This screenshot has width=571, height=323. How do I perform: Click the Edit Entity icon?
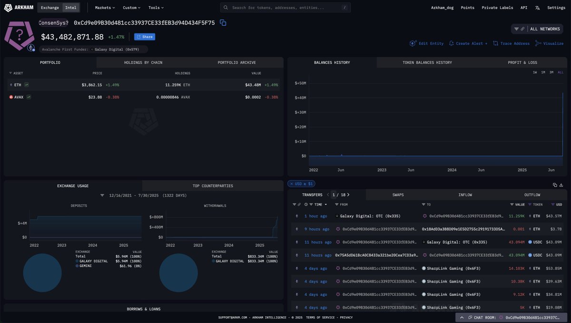[x=413, y=43]
